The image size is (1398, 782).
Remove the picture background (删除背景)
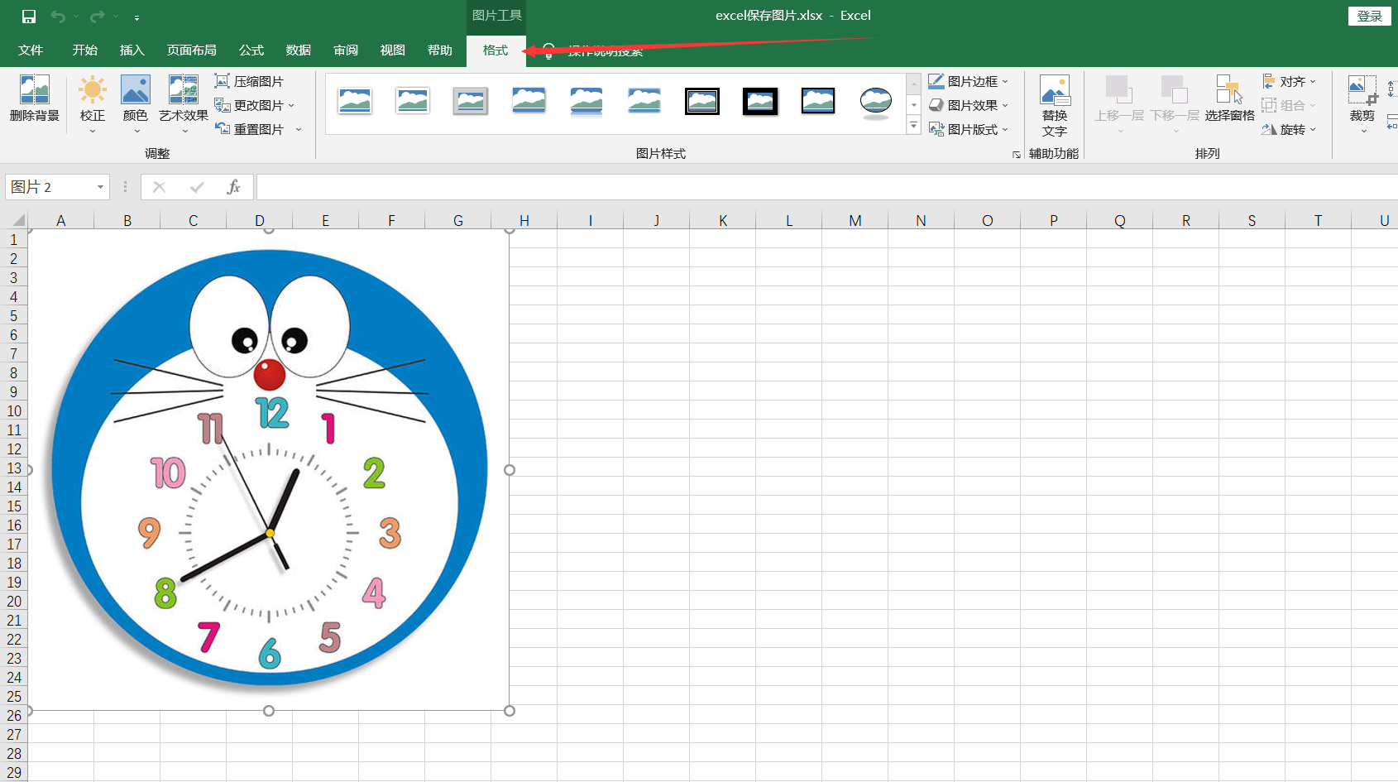coord(35,99)
